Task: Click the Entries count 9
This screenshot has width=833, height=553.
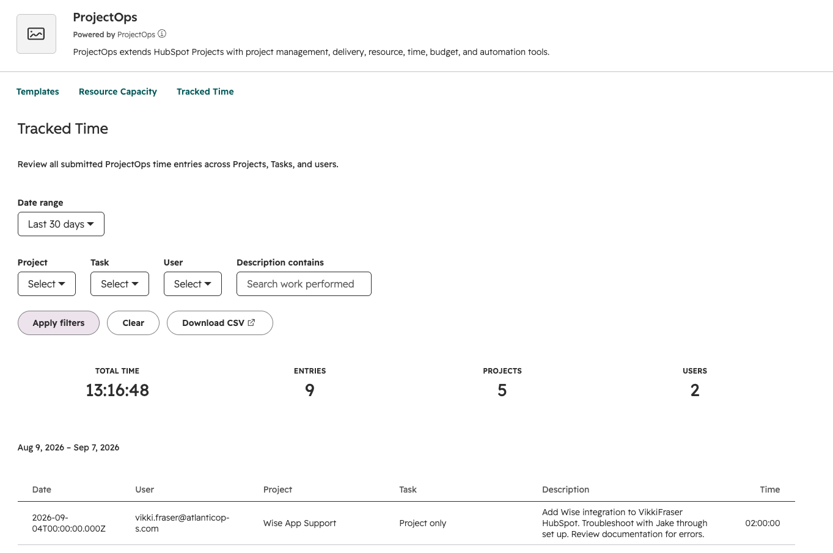Action: click(x=310, y=390)
